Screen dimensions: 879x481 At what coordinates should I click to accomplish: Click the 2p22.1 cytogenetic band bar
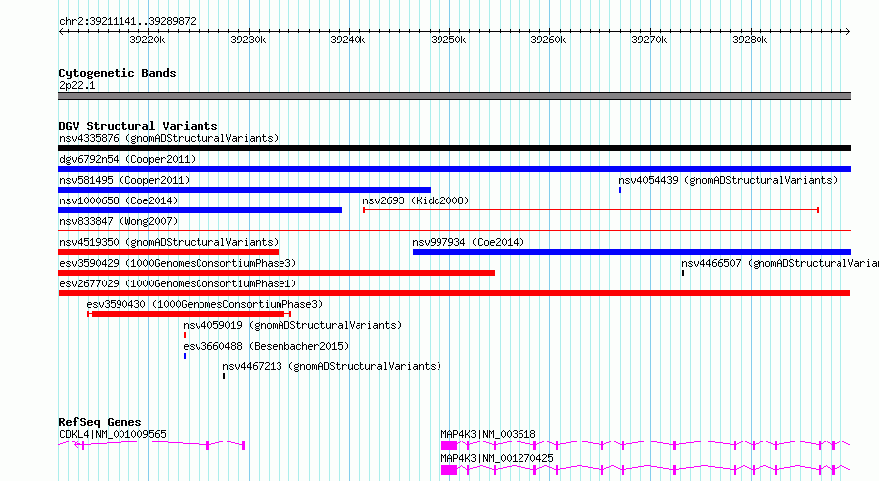click(454, 96)
